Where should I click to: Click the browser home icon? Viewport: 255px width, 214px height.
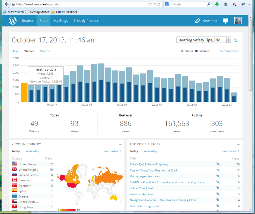pyautogui.click(x=226, y=4)
